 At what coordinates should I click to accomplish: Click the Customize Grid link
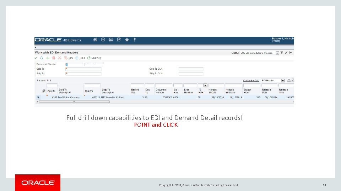(x=251, y=81)
